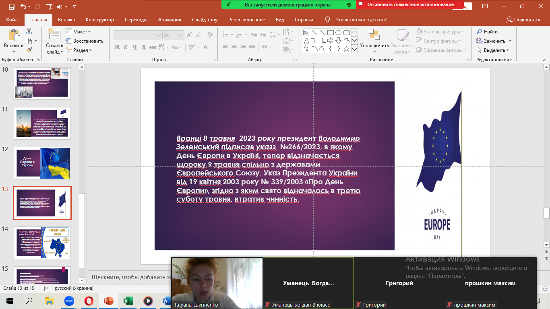The height and width of the screenshot is (309, 550).
Task: Copy selection with the copy icon
Action: pyautogui.click(x=29, y=41)
